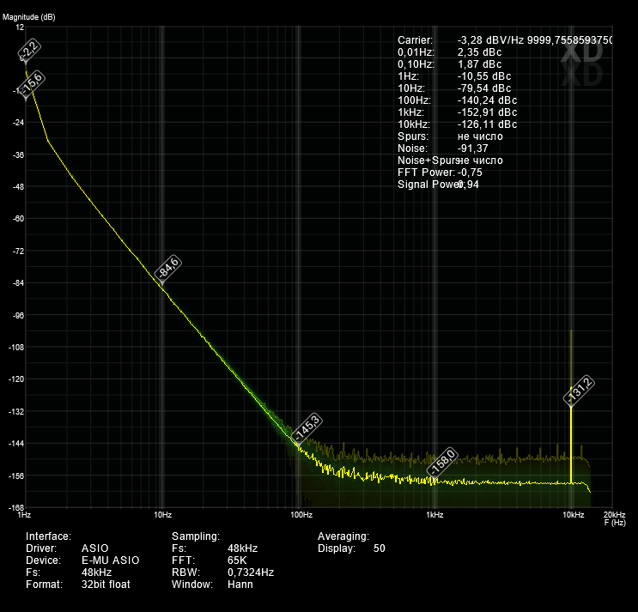Click the 0,10Hz value 1,87 dBc
Image resolution: width=638 pixels, height=612 pixels.
(479, 64)
